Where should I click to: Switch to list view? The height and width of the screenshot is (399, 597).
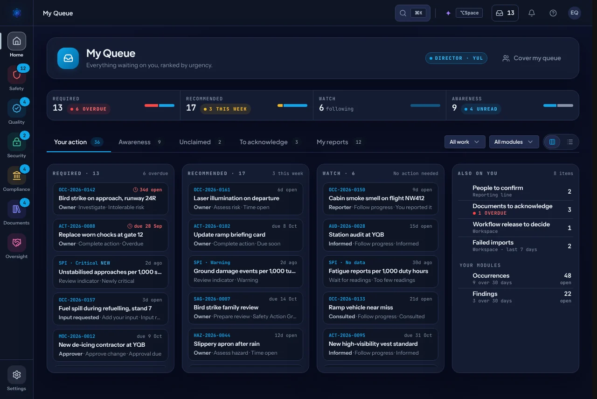tap(570, 142)
